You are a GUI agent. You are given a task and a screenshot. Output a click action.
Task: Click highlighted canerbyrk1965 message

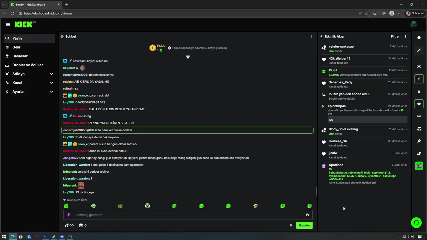[187, 130]
